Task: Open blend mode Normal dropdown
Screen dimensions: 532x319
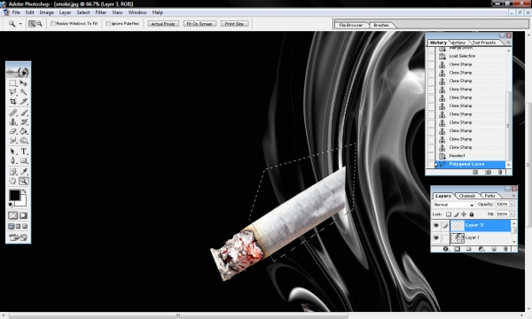Action: click(454, 205)
